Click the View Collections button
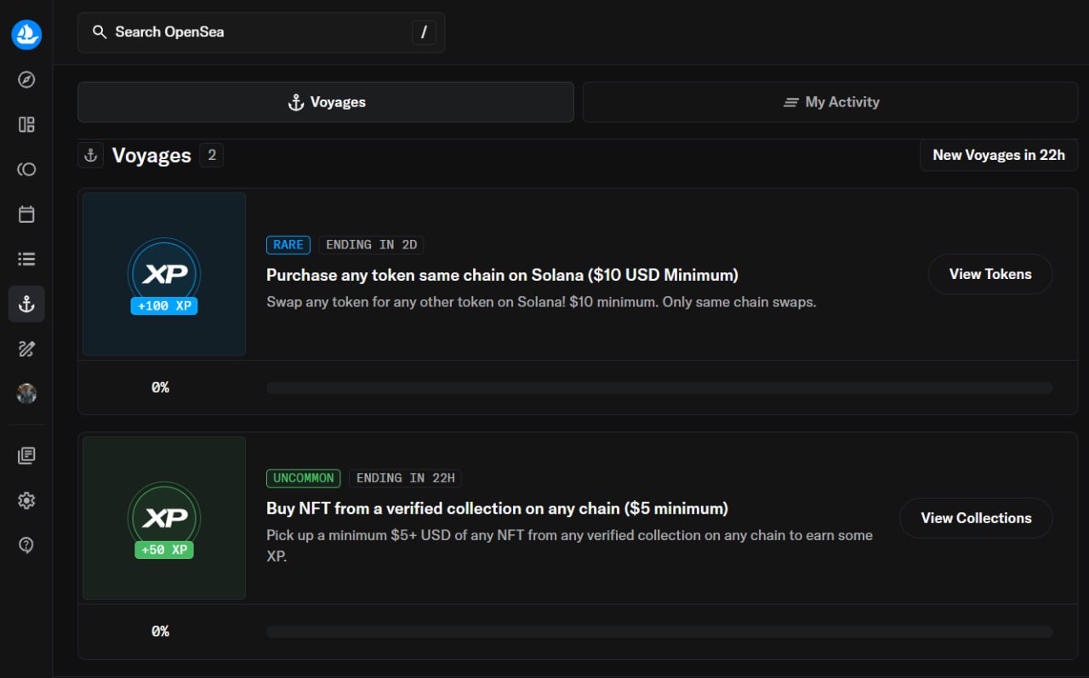The height and width of the screenshot is (678, 1089). click(976, 518)
